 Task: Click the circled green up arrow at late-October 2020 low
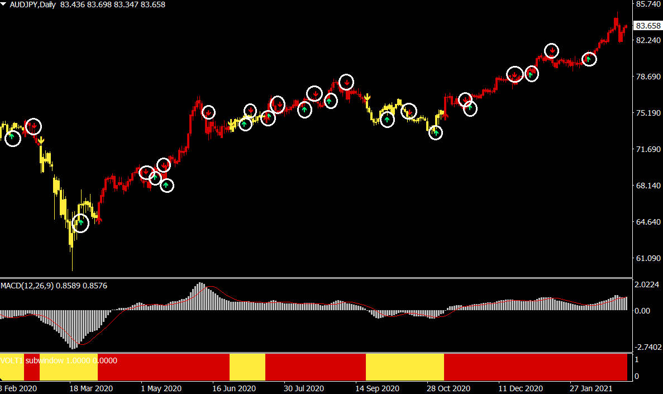point(435,132)
